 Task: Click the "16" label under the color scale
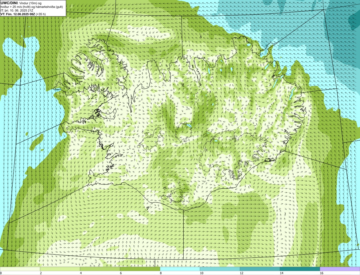[321, 273]
